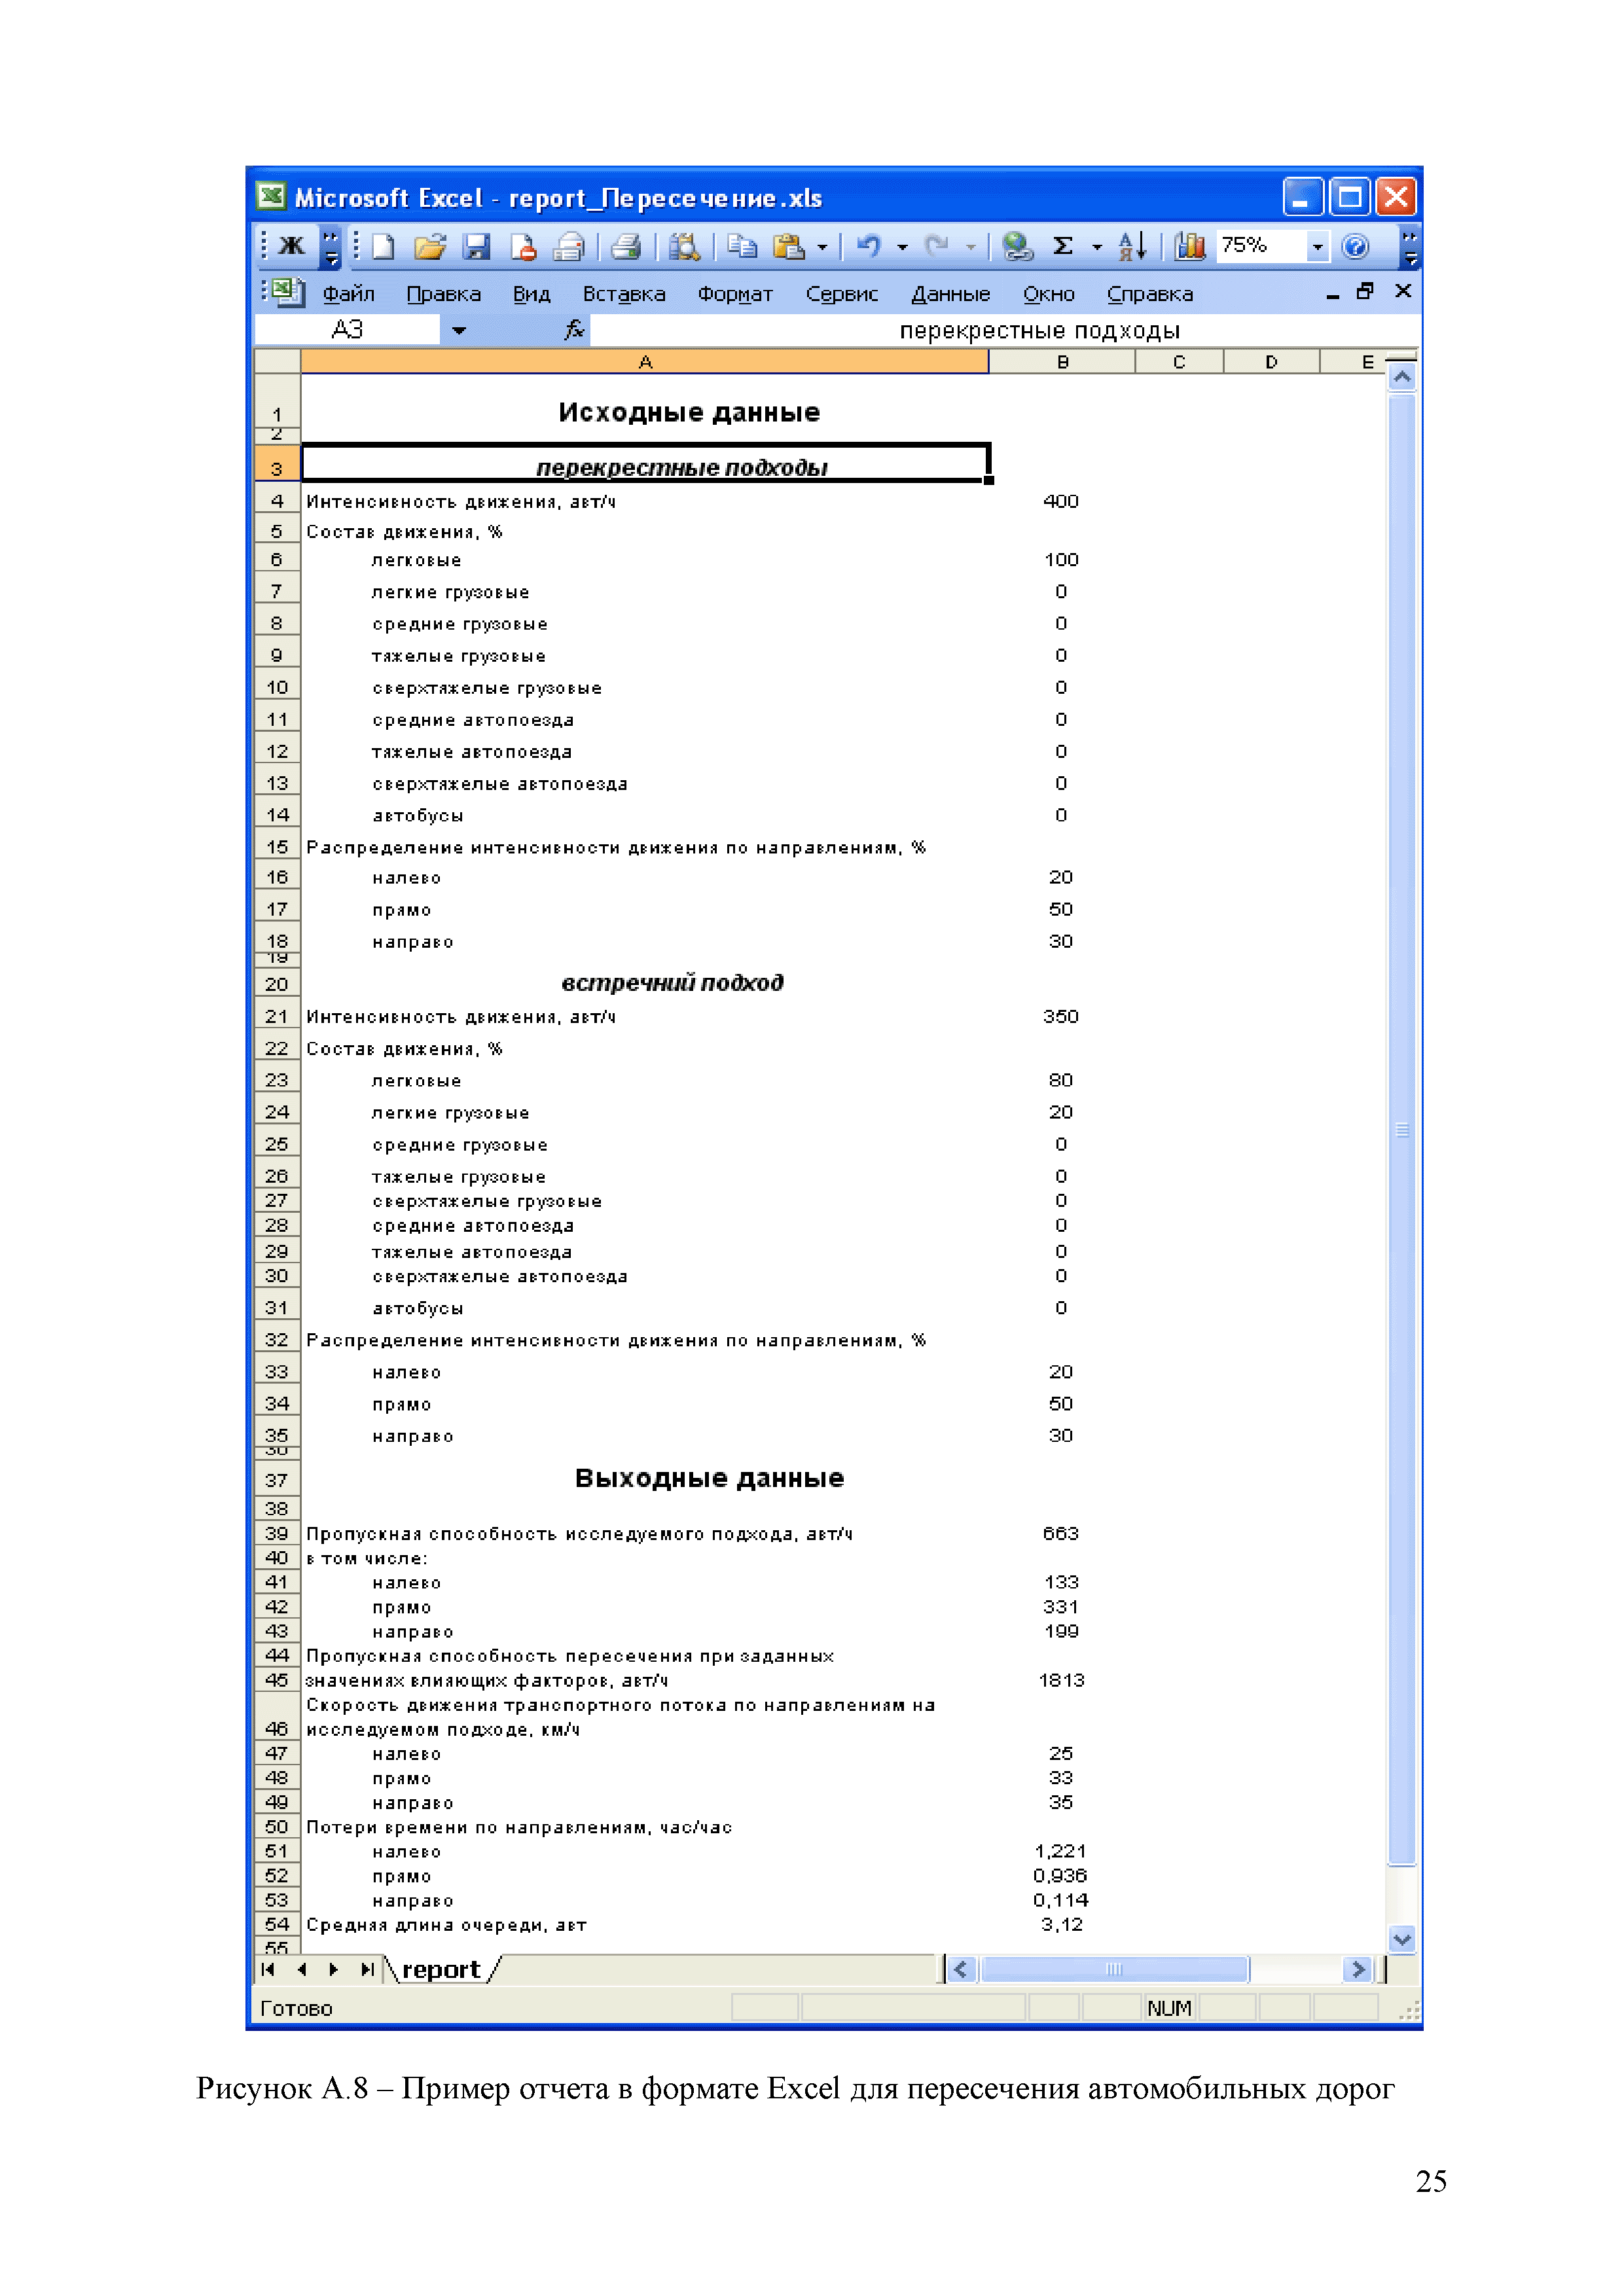Restore the workbook window in menu bar
The height and width of the screenshot is (2296, 1624).
point(1365,291)
